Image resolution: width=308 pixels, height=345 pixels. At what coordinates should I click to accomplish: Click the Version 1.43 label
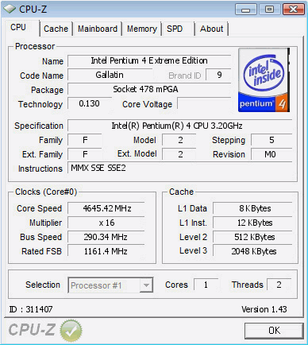pos(264,309)
